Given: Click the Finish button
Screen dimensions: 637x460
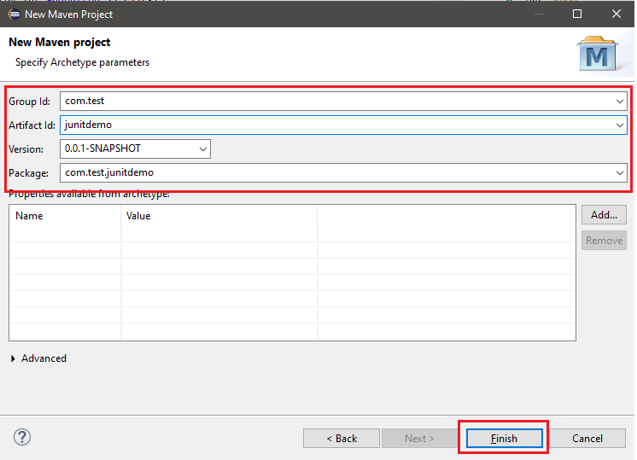Looking at the screenshot, I should tap(504, 439).
